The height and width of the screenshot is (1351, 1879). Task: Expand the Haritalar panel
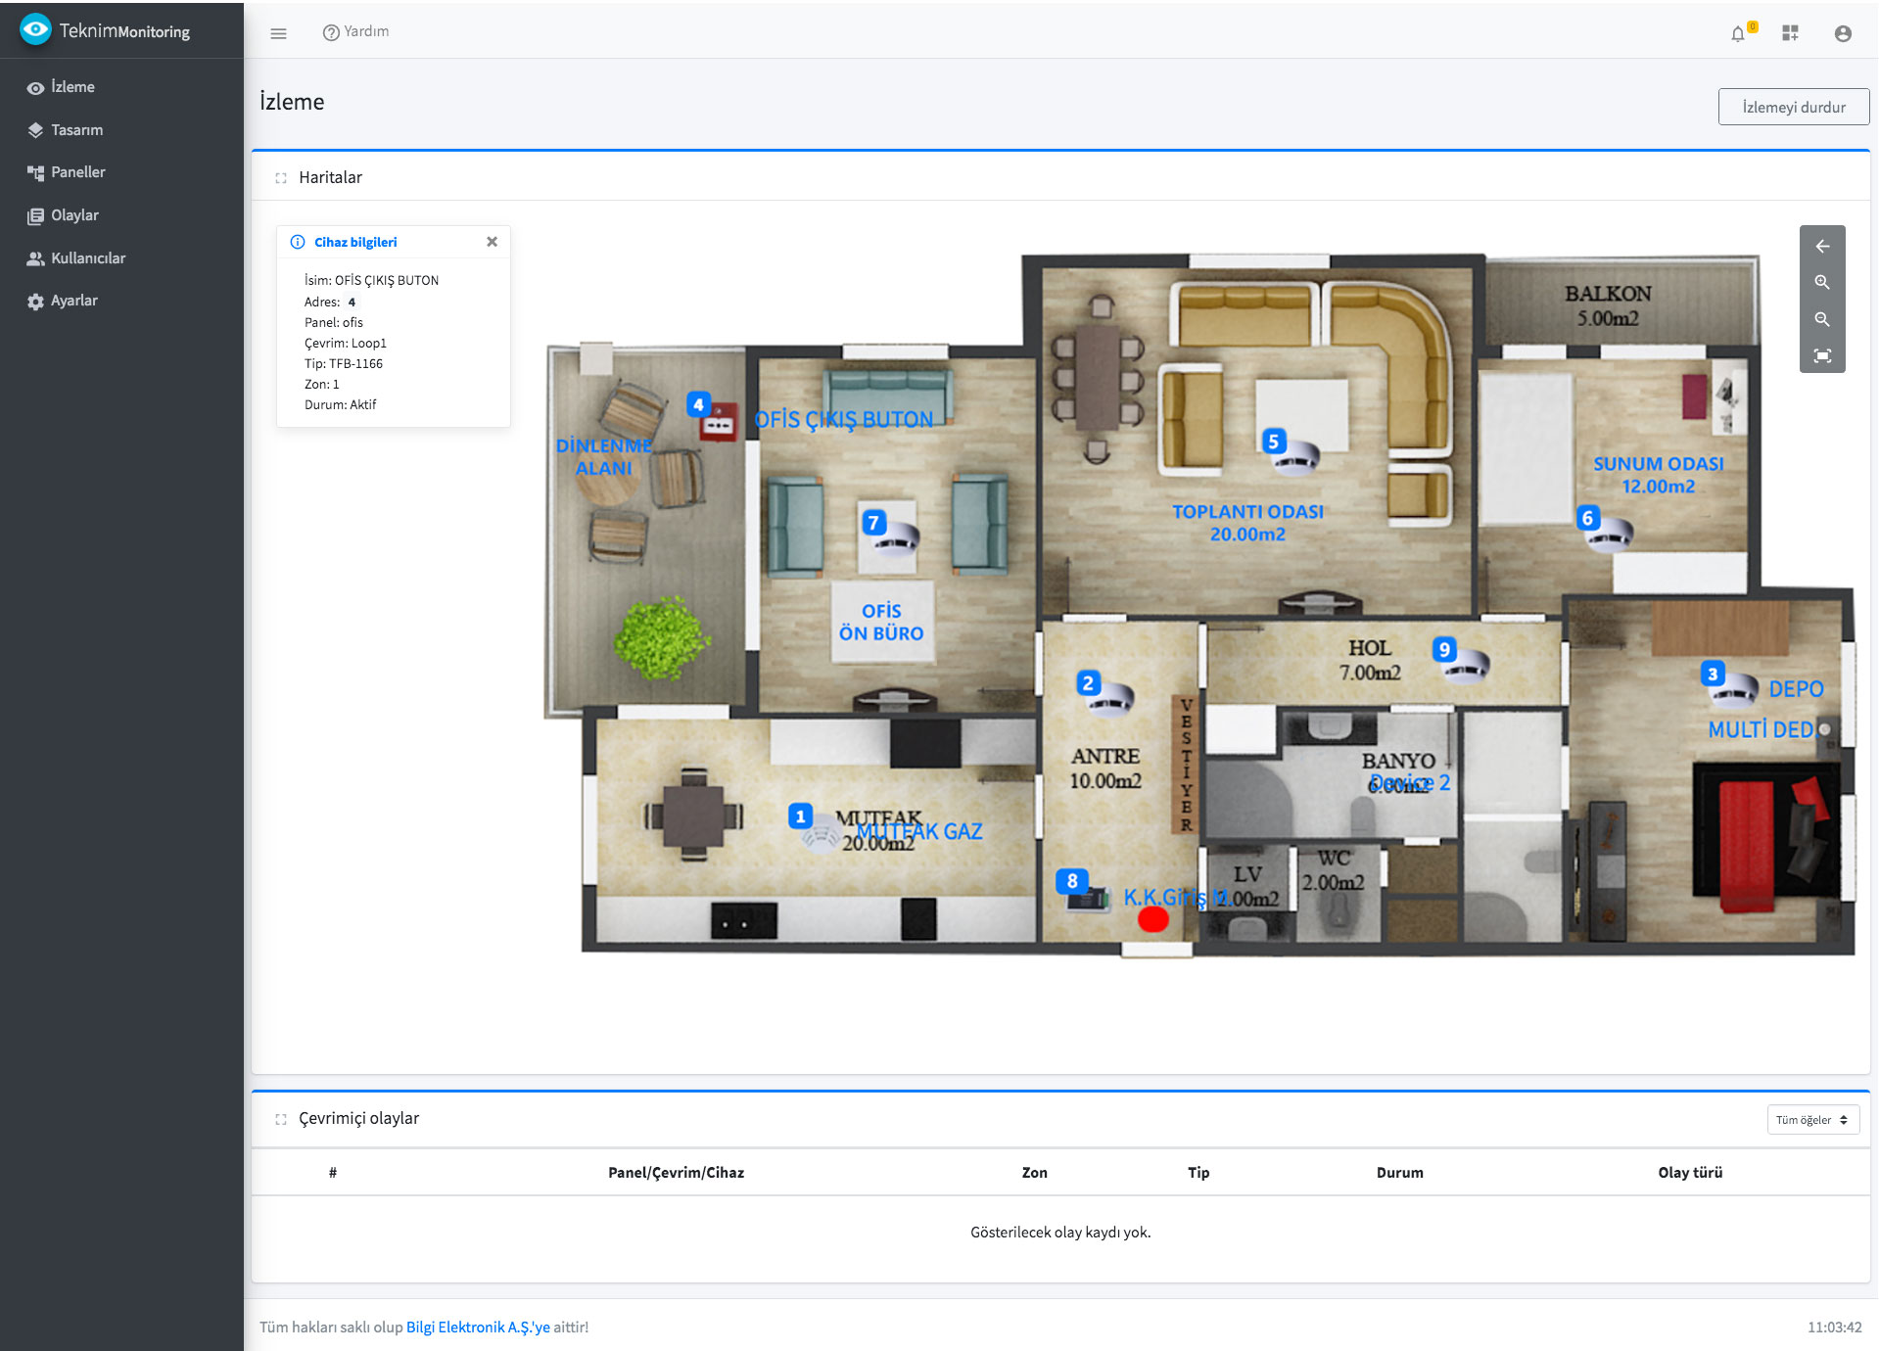tap(281, 177)
